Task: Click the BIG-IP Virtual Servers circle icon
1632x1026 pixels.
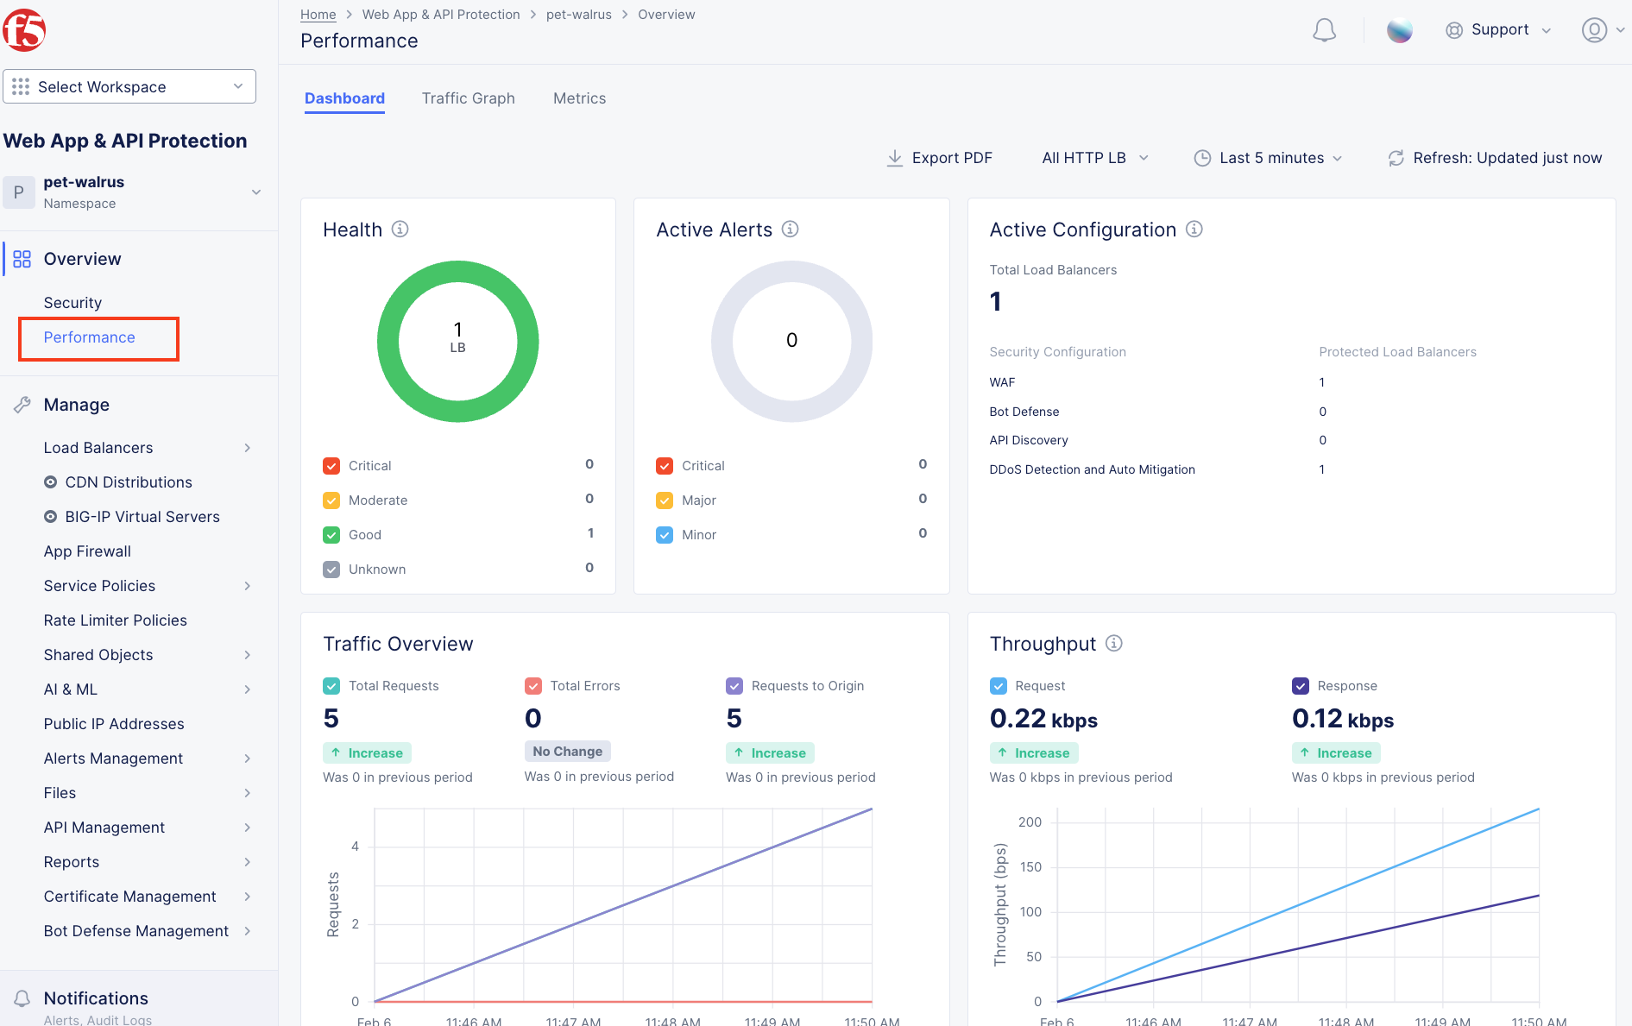Action: 51,517
